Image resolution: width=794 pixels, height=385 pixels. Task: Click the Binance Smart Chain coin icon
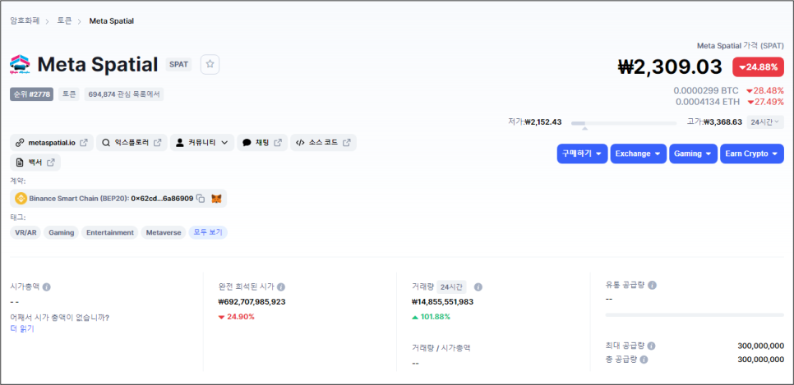click(21, 199)
